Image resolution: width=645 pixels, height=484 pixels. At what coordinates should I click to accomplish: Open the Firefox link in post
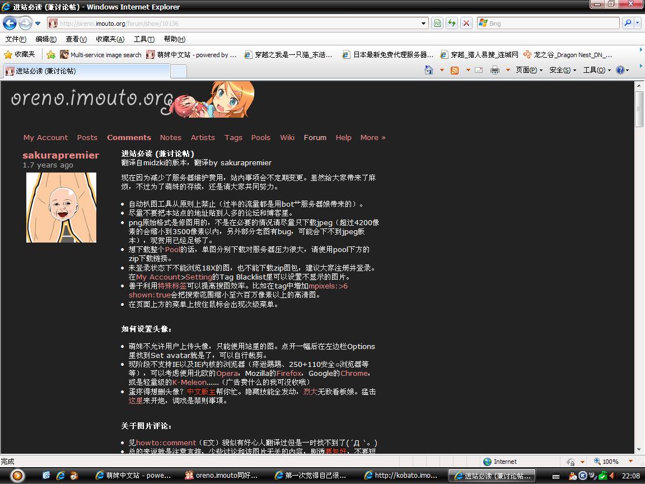click(x=289, y=373)
